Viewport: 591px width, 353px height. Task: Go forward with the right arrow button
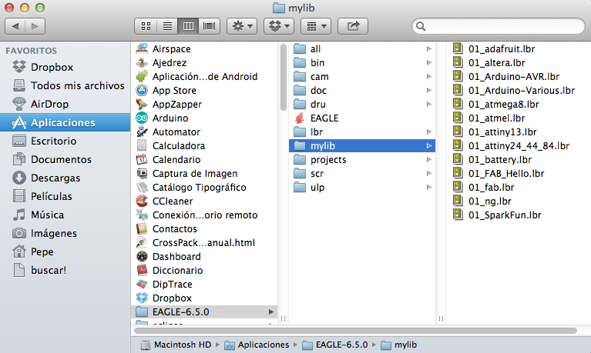(35, 26)
